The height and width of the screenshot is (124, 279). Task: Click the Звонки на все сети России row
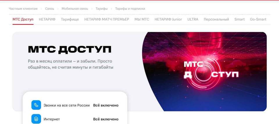[75, 105]
